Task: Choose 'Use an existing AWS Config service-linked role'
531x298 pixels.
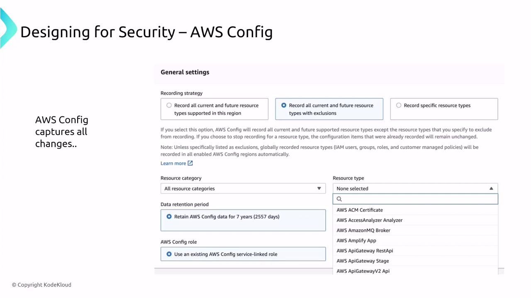Action: click(x=169, y=254)
